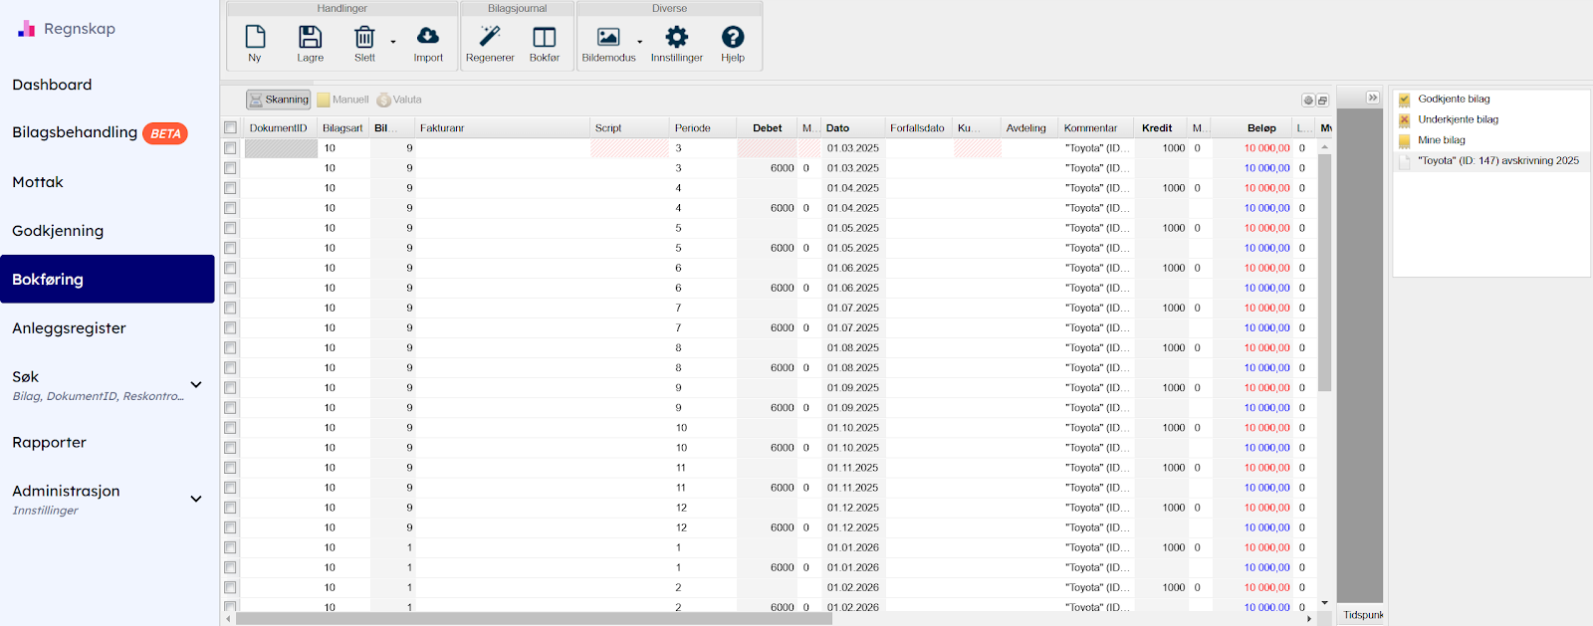The width and height of the screenshot is (1593, 626).
Task: Click the grid's horizontal scrollbar
Action: click(x=534, y=619)
